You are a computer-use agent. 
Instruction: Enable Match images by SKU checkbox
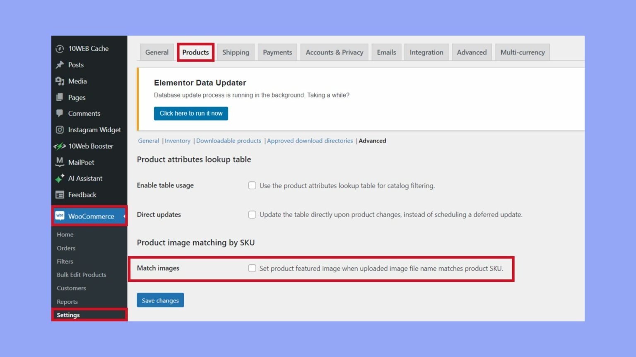point(252,268)
